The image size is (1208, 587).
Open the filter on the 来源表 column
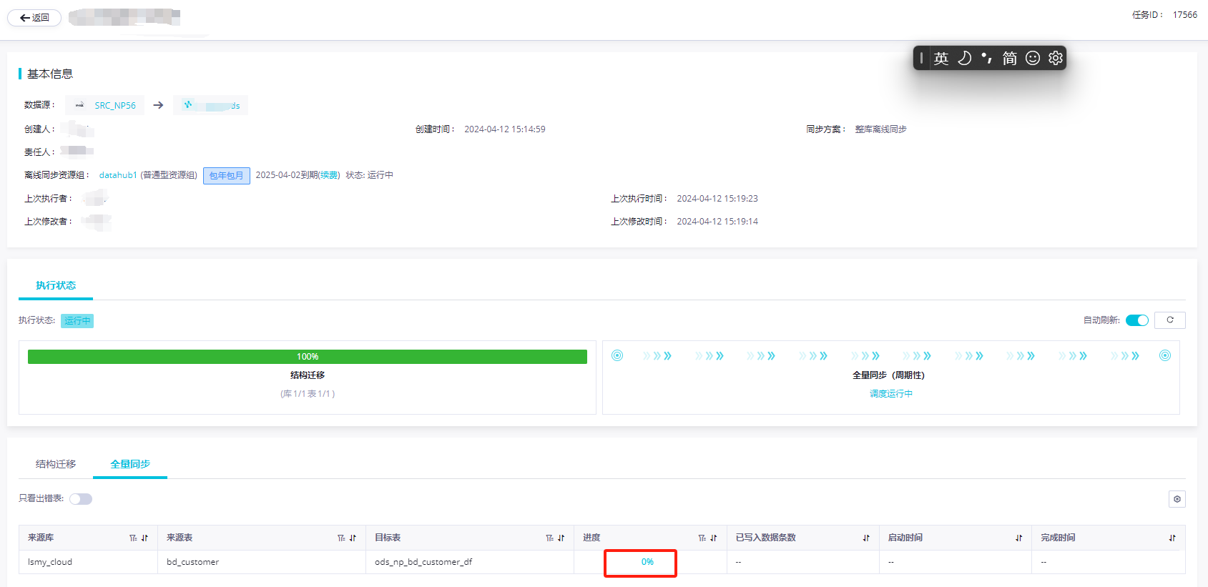point(341,538)
